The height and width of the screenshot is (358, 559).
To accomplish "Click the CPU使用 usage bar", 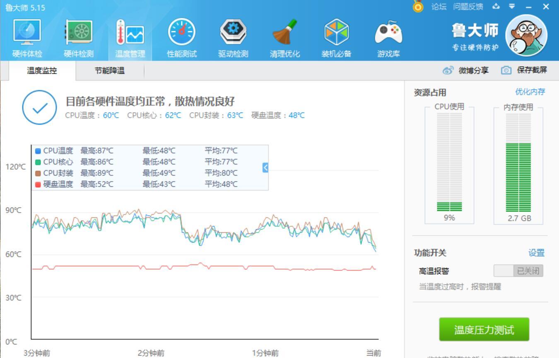I will pyautogui.click(x=449, y=162).
